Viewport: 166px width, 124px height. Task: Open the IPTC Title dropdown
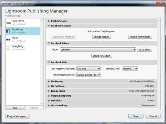click(x=88, y=69)
